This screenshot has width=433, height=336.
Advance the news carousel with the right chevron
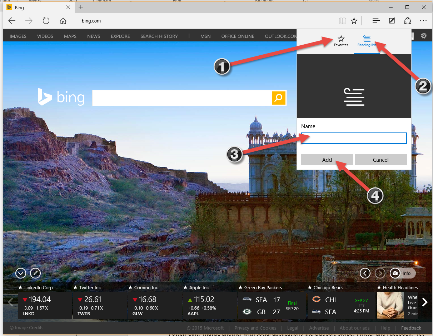point(425,302)
